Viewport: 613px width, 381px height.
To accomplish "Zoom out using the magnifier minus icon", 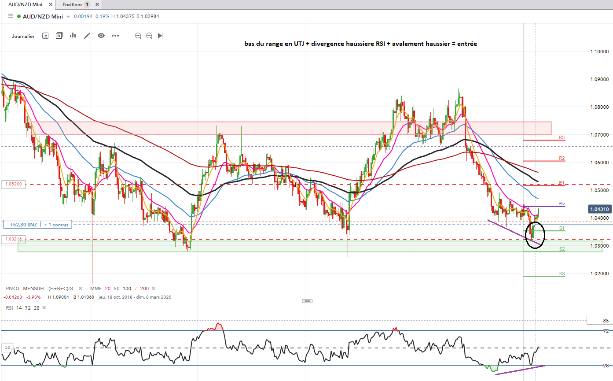I will [138, 36].
